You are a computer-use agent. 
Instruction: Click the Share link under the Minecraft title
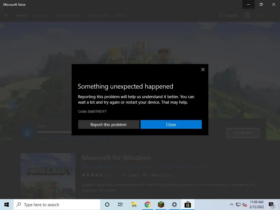pos(130,175)
